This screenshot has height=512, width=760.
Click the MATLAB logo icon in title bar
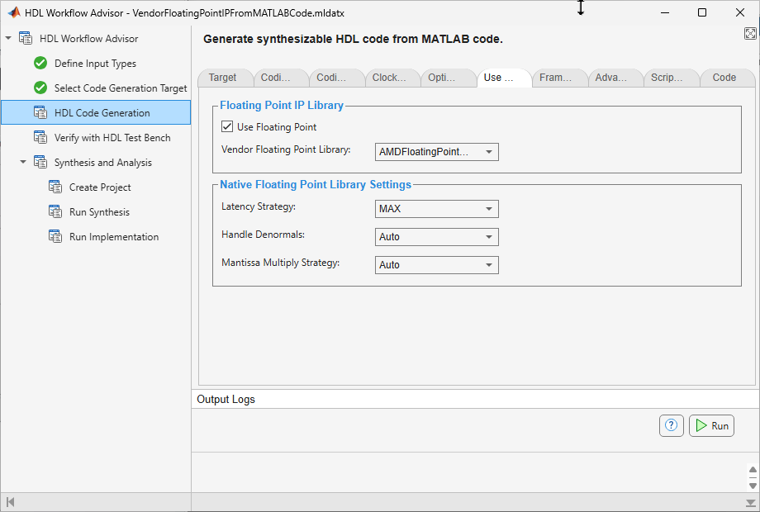(14, 12)
